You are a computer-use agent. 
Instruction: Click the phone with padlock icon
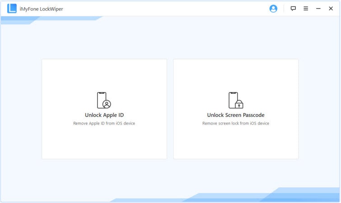pyautogui.click(x=236, y=100)
